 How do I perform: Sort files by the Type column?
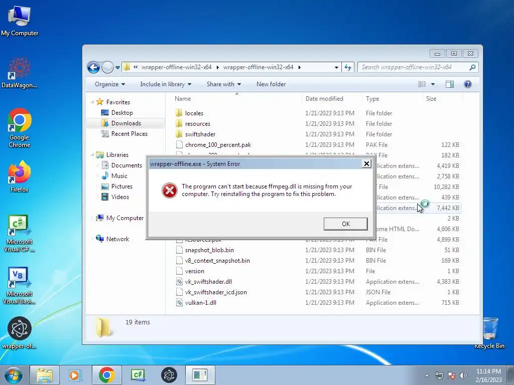[372, 99]
